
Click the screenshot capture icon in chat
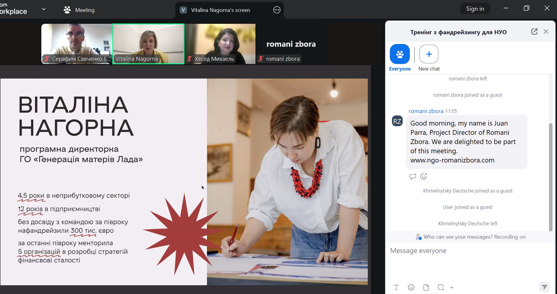(x=440, y=287)
